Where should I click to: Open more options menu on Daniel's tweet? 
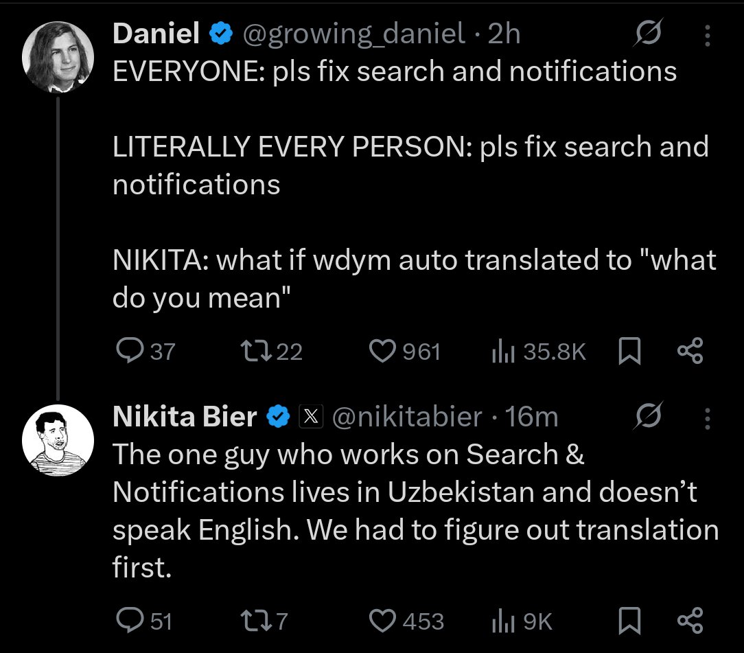tap(708, 36)
